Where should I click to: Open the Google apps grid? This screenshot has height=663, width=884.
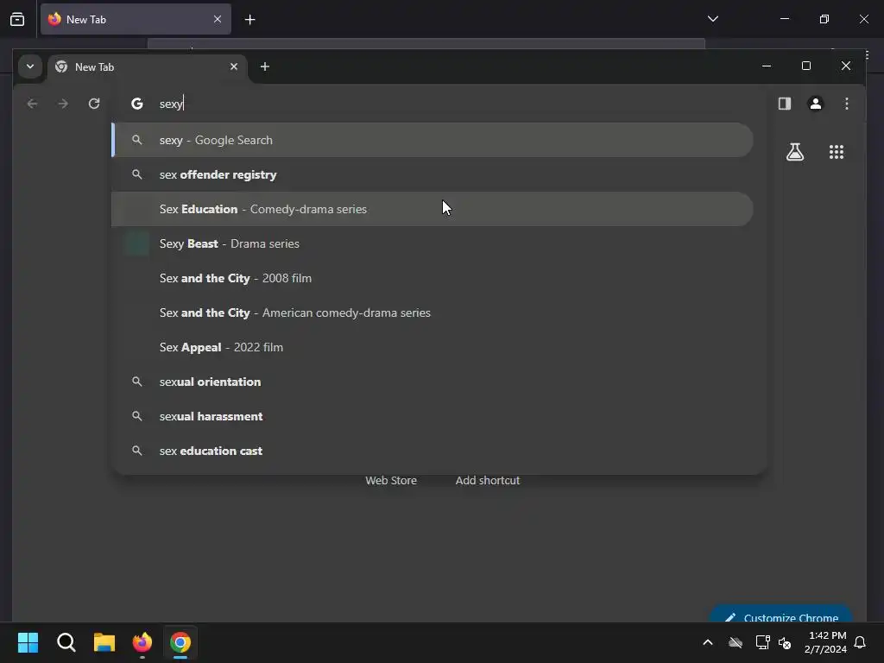pos(836,152)
